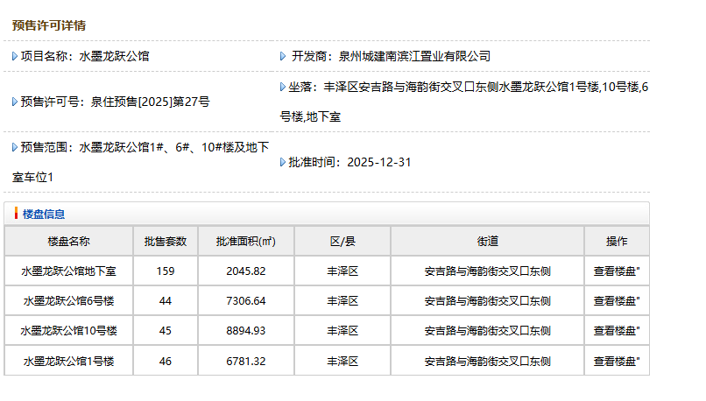
Task: Select the 区/县 column header
Action: pyautogui.click(x=342, y=242)
